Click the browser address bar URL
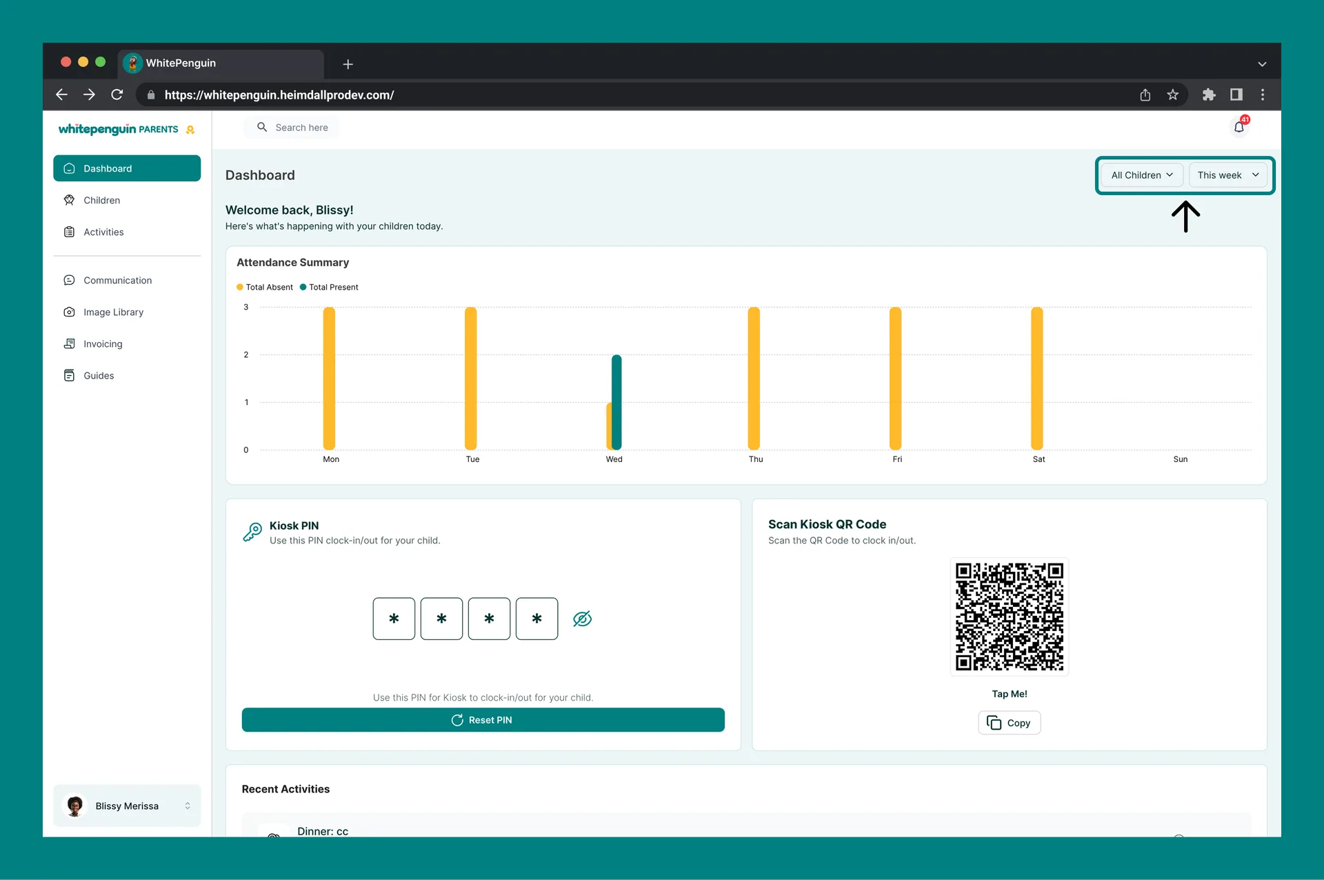This screenshot has height=880, width=1324. coord(279,95)
